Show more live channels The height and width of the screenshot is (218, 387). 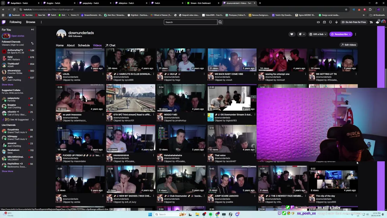(7, 171)
